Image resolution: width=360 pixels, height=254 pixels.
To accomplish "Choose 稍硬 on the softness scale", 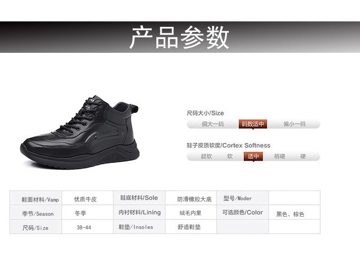I will coord(279,156).
